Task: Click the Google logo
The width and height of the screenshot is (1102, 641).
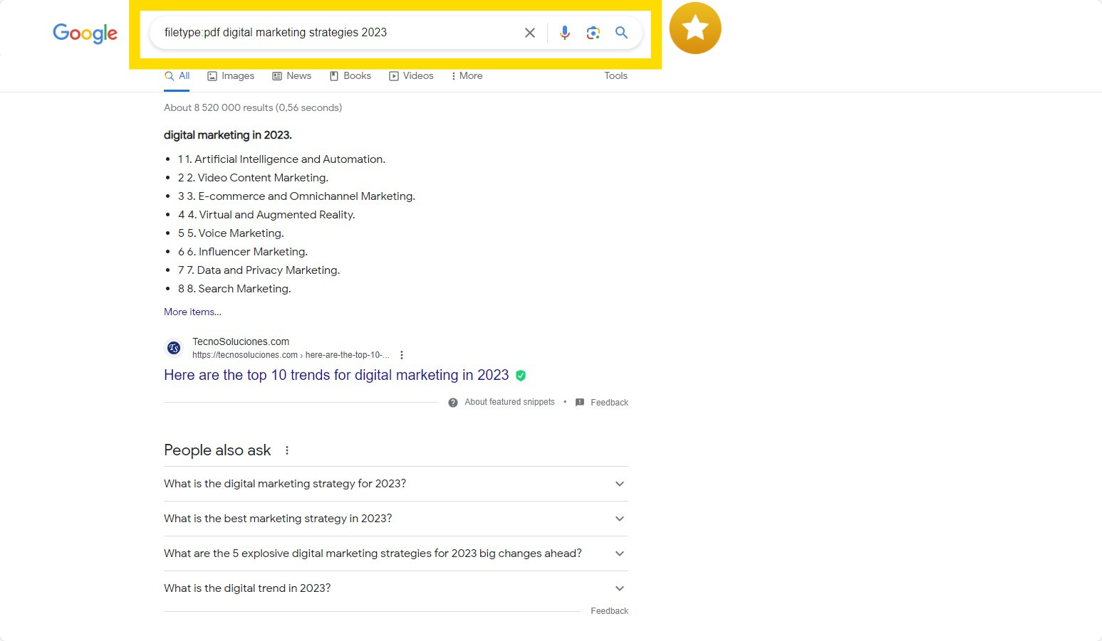Action: tap(85, 33)
